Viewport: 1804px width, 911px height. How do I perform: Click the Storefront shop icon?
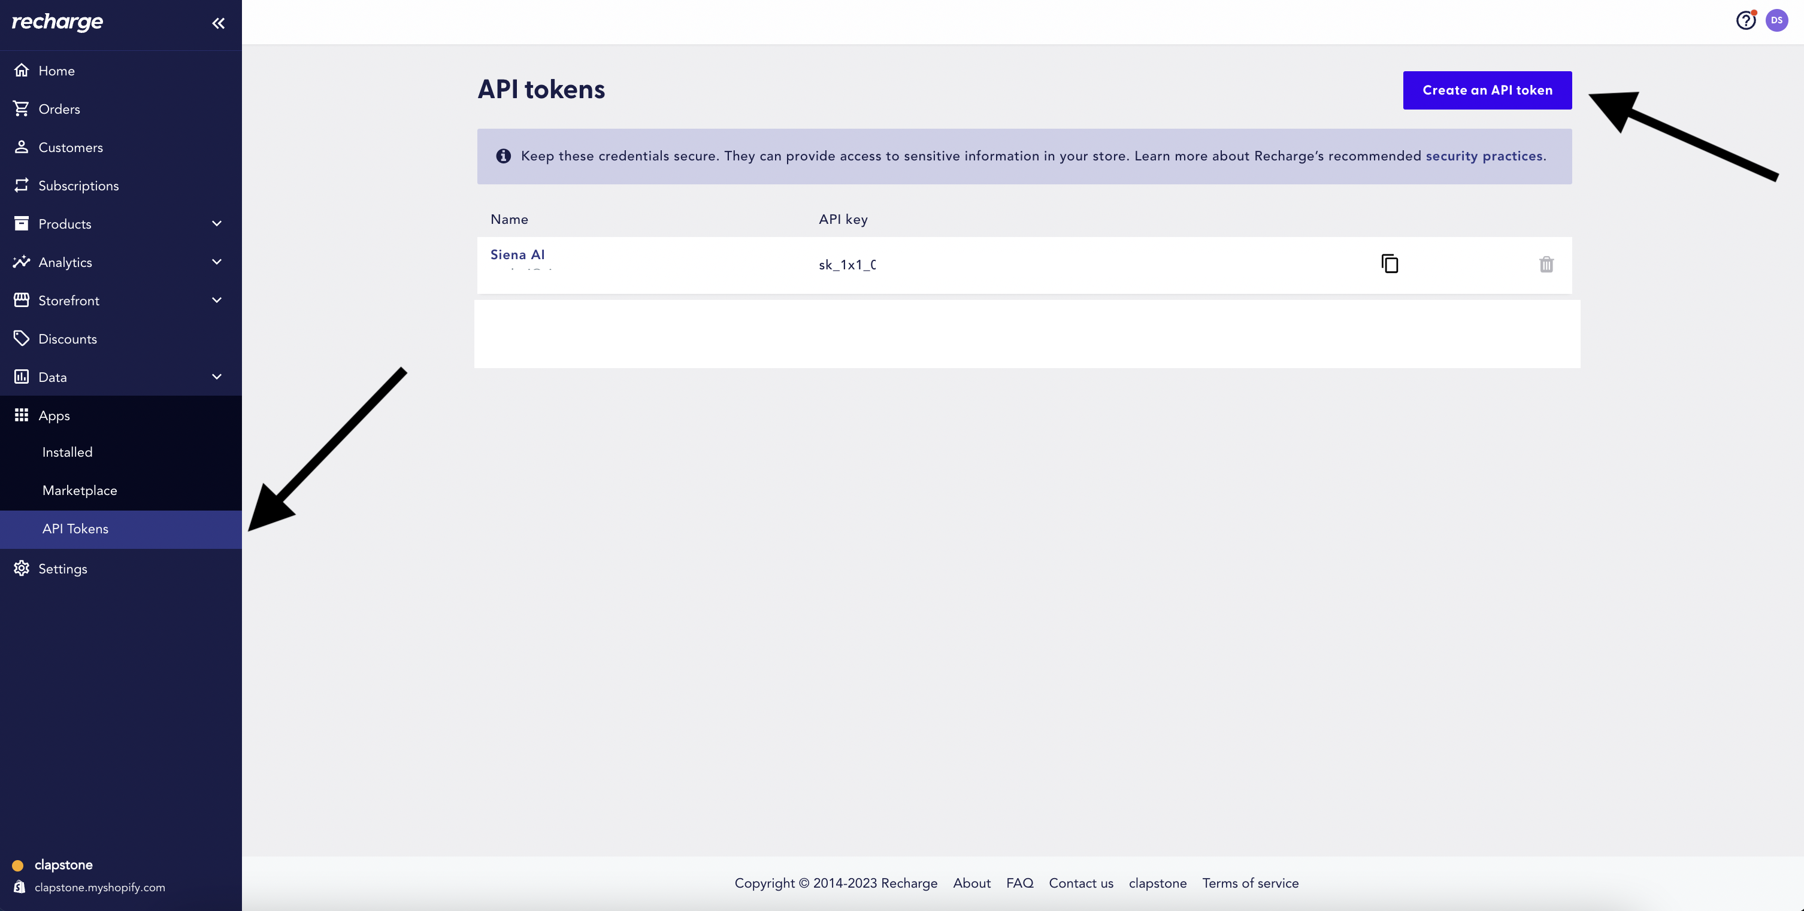point(22,299)
